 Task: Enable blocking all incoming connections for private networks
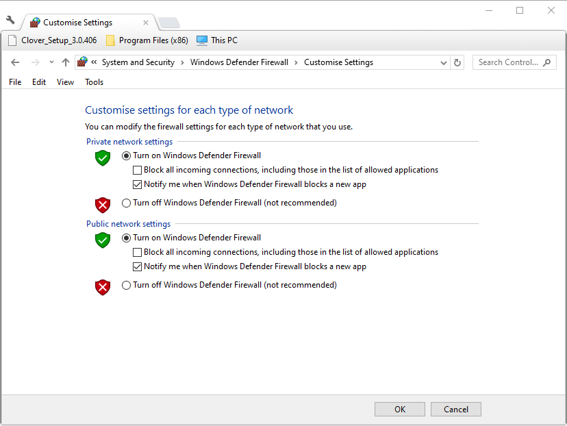click(137, 169)
